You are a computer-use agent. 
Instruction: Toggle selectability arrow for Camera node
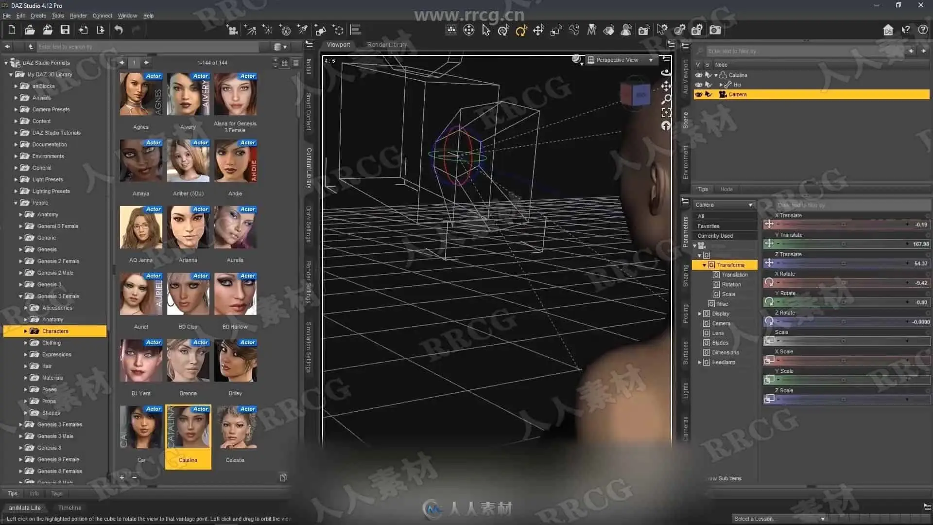[708, 94]
